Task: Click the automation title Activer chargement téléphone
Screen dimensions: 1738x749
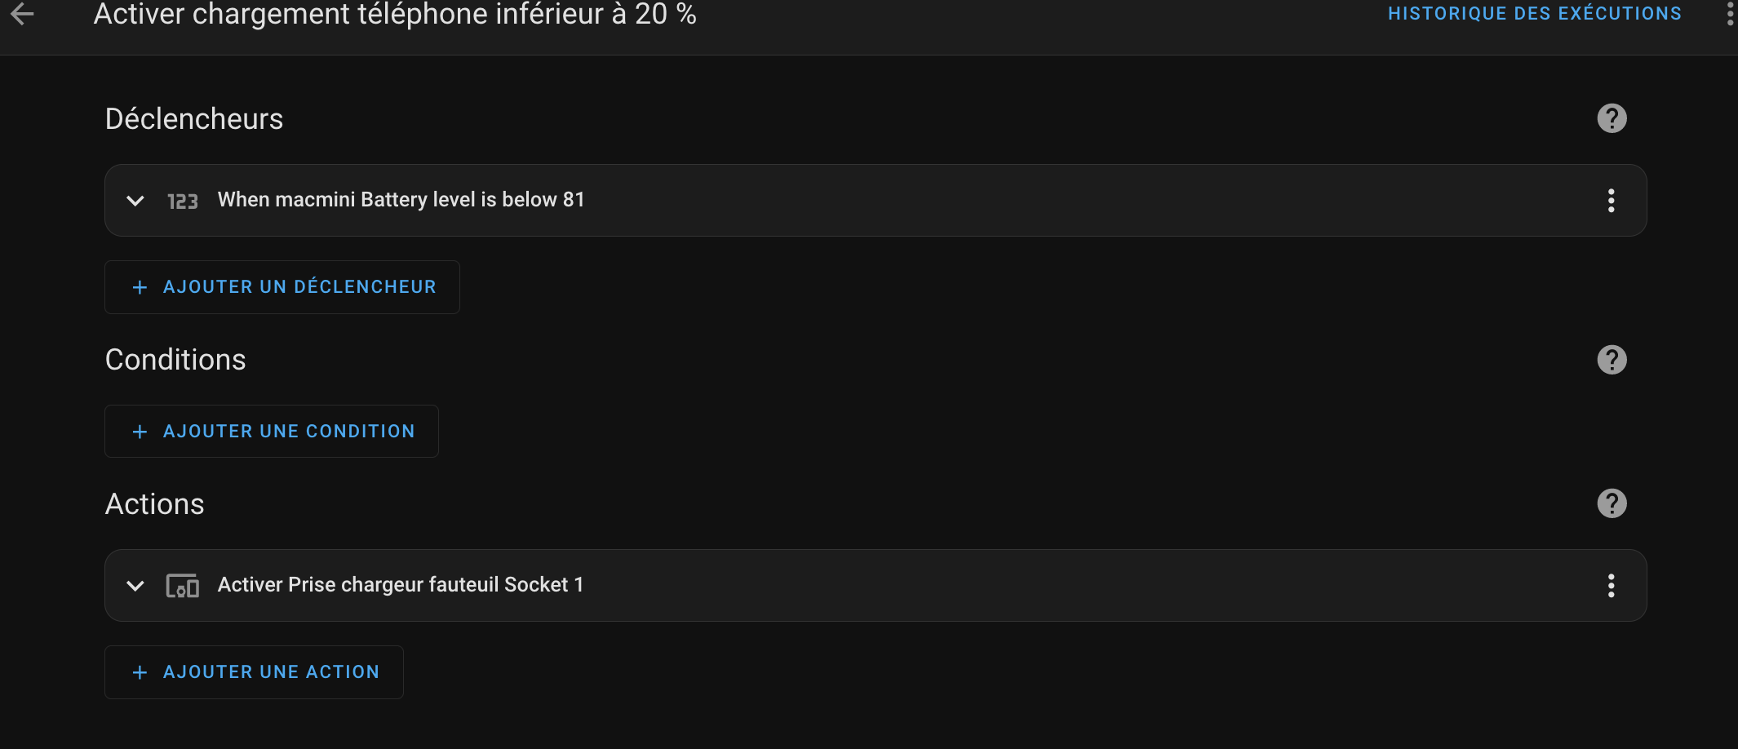Action: click(395, 14)
